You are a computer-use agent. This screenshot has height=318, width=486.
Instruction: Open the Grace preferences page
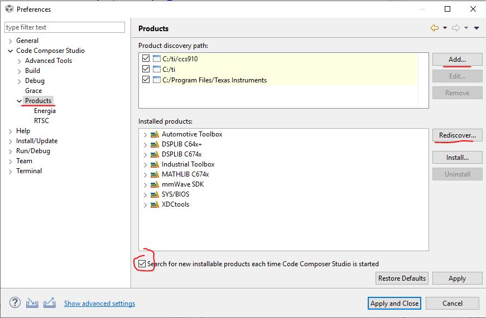[x=33, y=91]
